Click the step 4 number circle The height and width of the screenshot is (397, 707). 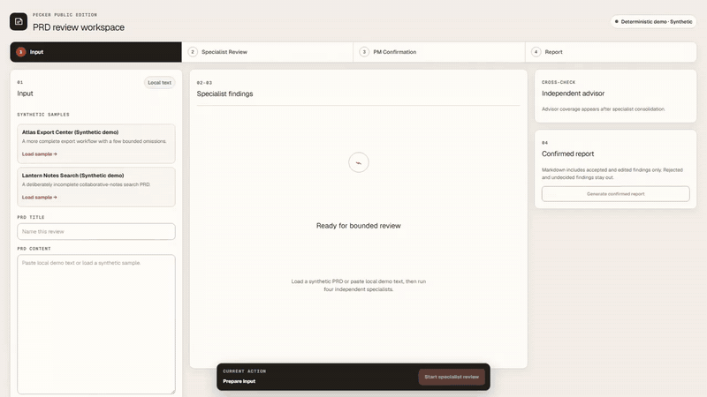tap(536, 52)
